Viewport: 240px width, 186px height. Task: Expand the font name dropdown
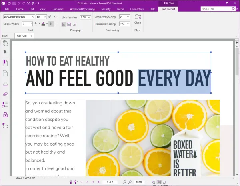pyautogui.click(x=33, y=17)
